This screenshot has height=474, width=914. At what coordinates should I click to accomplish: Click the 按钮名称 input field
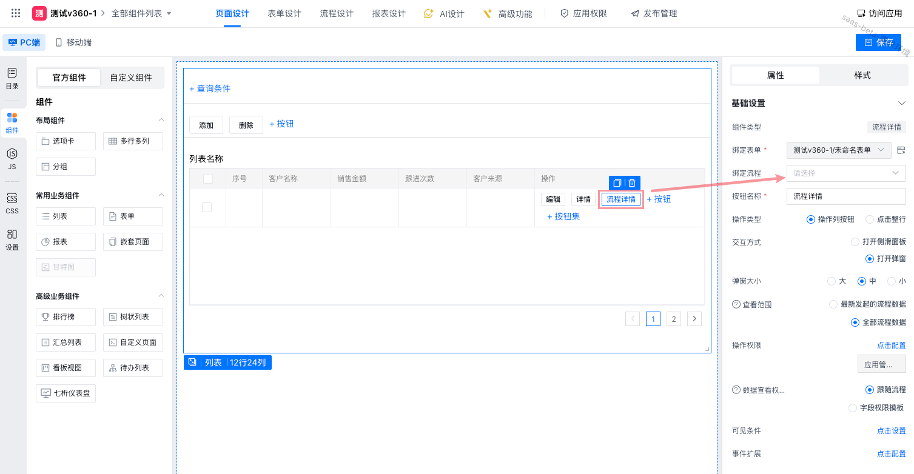coord(845,196)
